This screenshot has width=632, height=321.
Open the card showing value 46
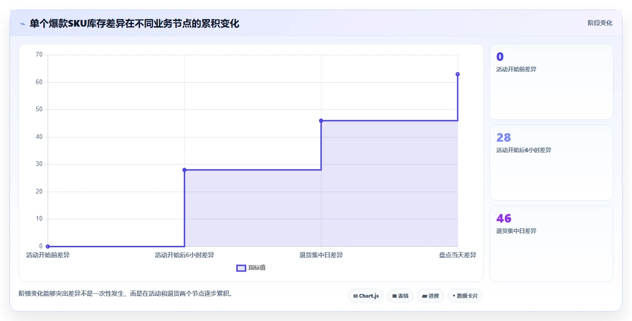[x=551, y=243]
